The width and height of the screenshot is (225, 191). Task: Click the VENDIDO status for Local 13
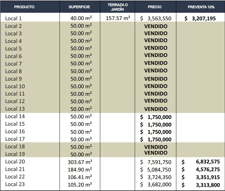[156, 109]
